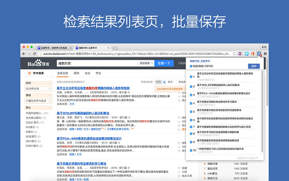Click the blue list-save extension icon
Viewport: 289px width, 181px height.
pos(259,54)
